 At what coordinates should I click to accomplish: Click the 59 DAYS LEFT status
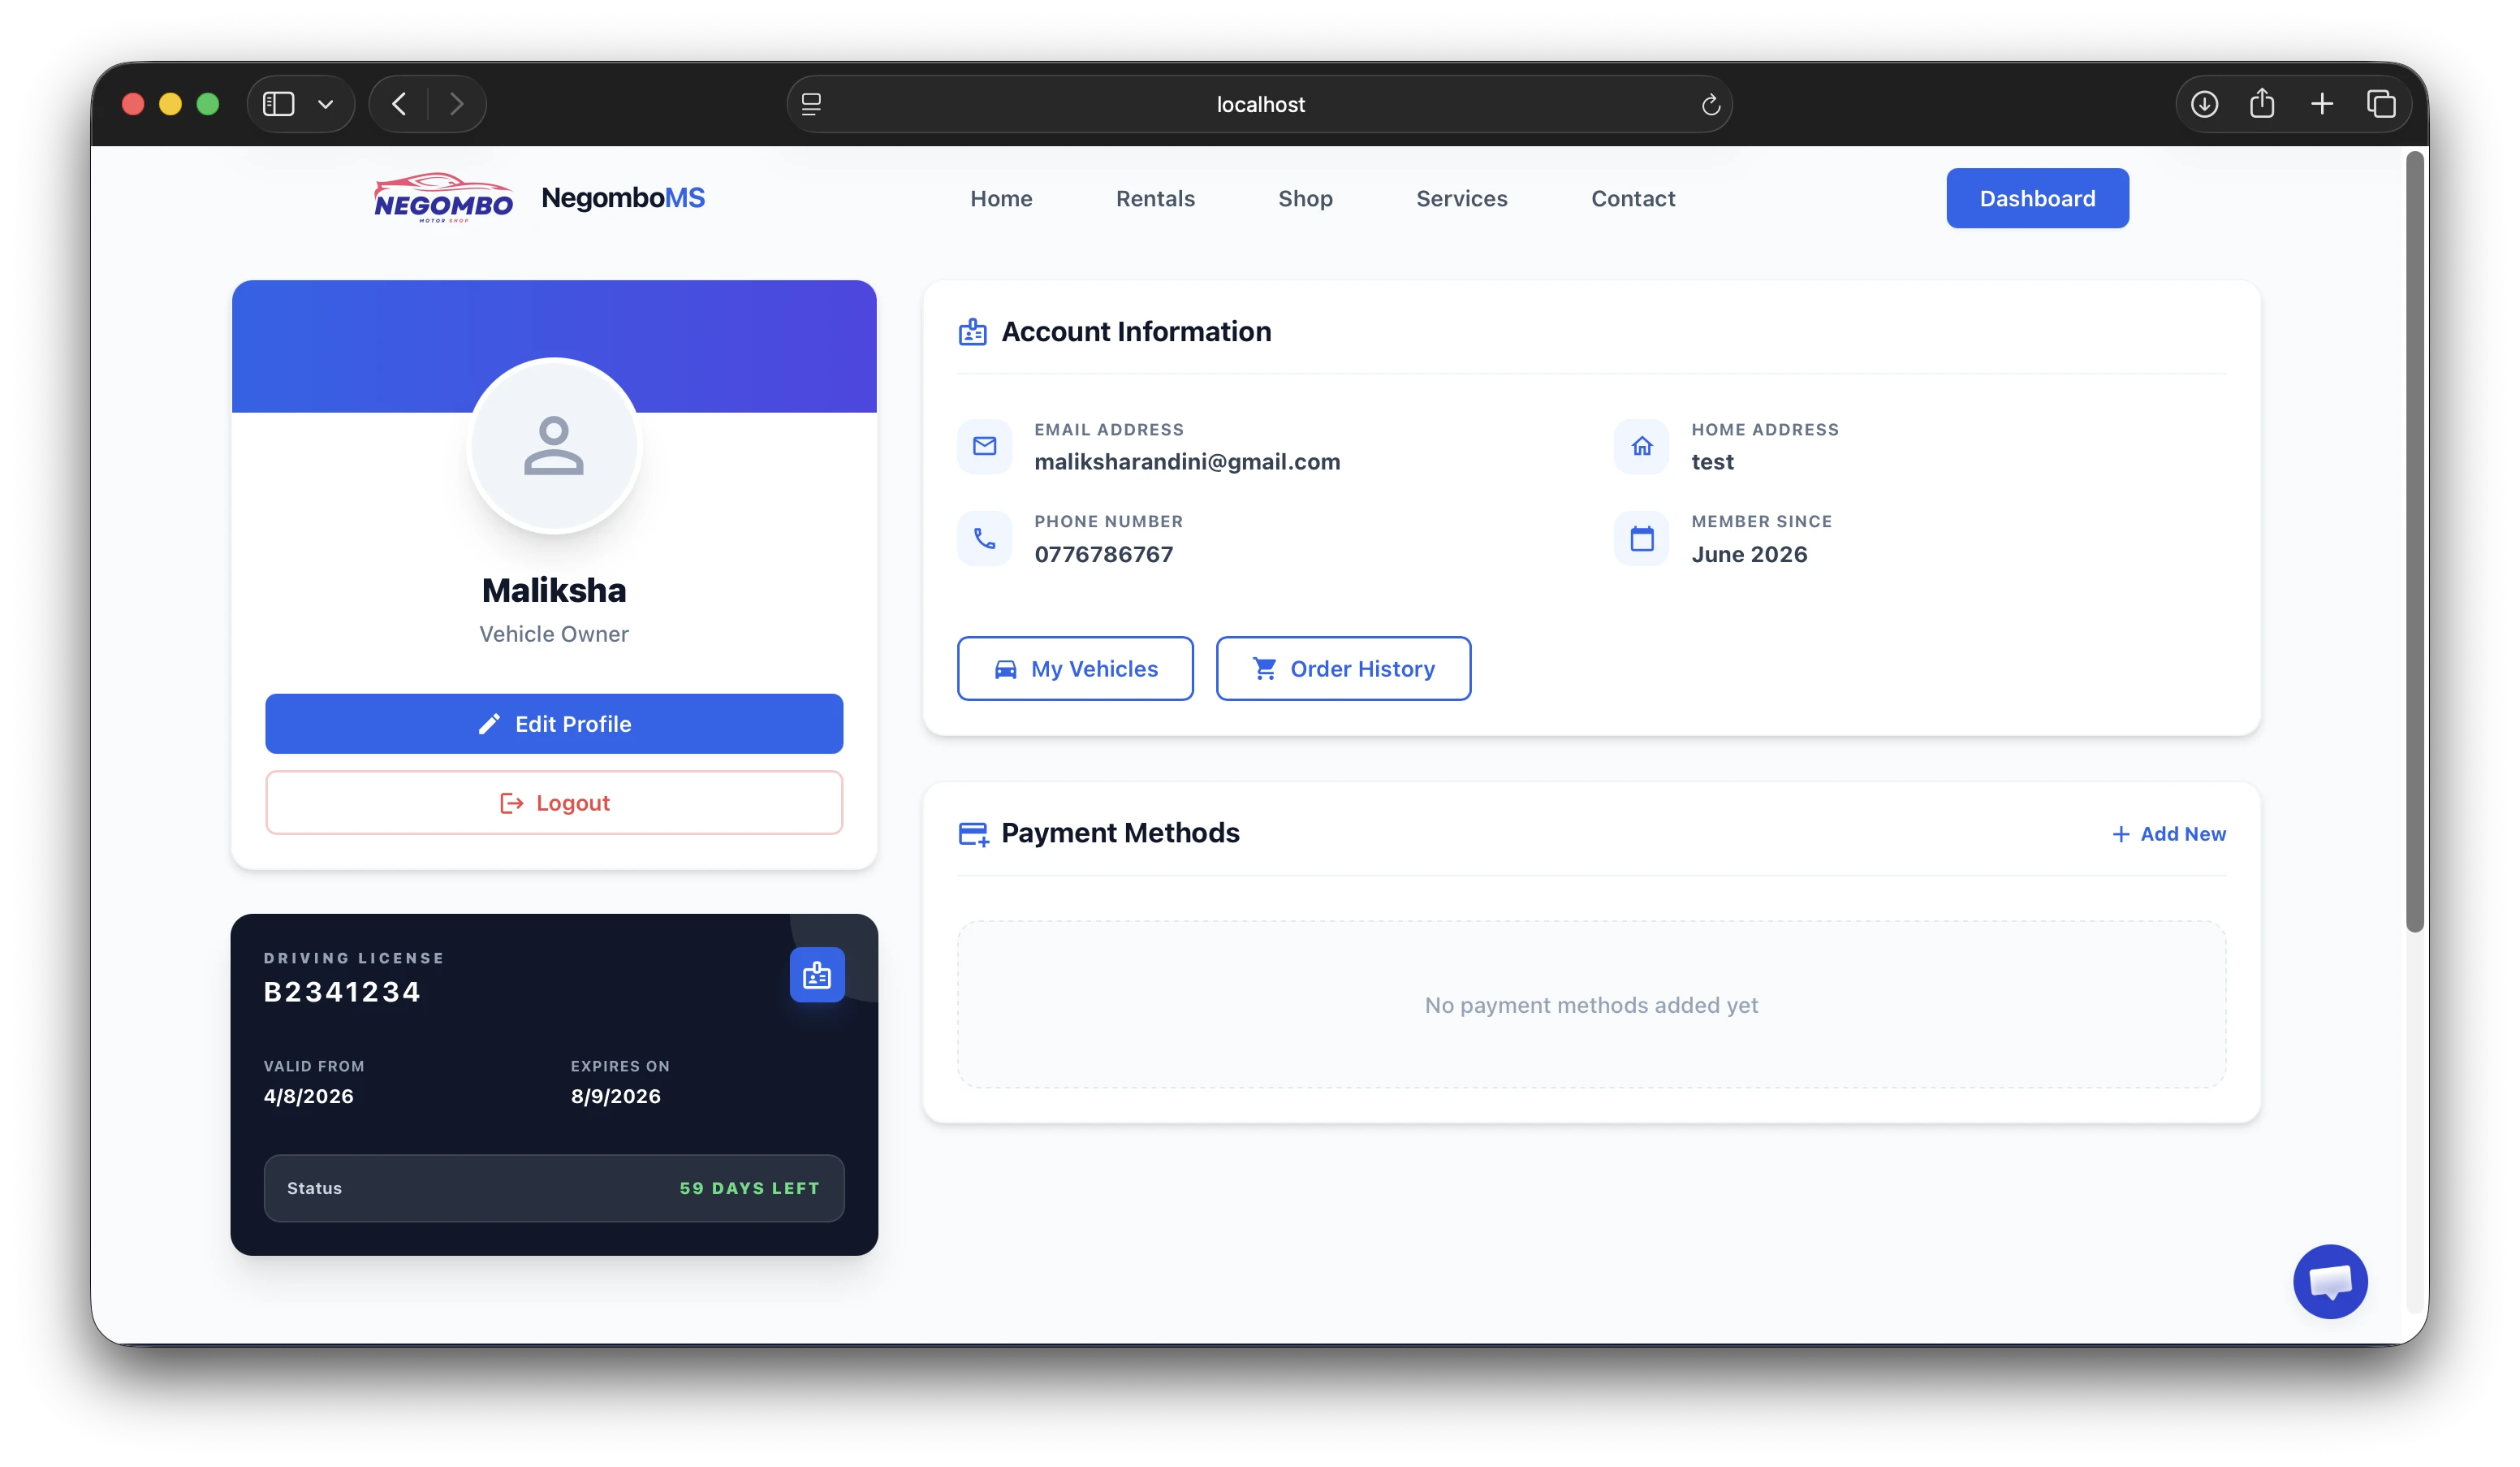click(x=749, y=1188)
